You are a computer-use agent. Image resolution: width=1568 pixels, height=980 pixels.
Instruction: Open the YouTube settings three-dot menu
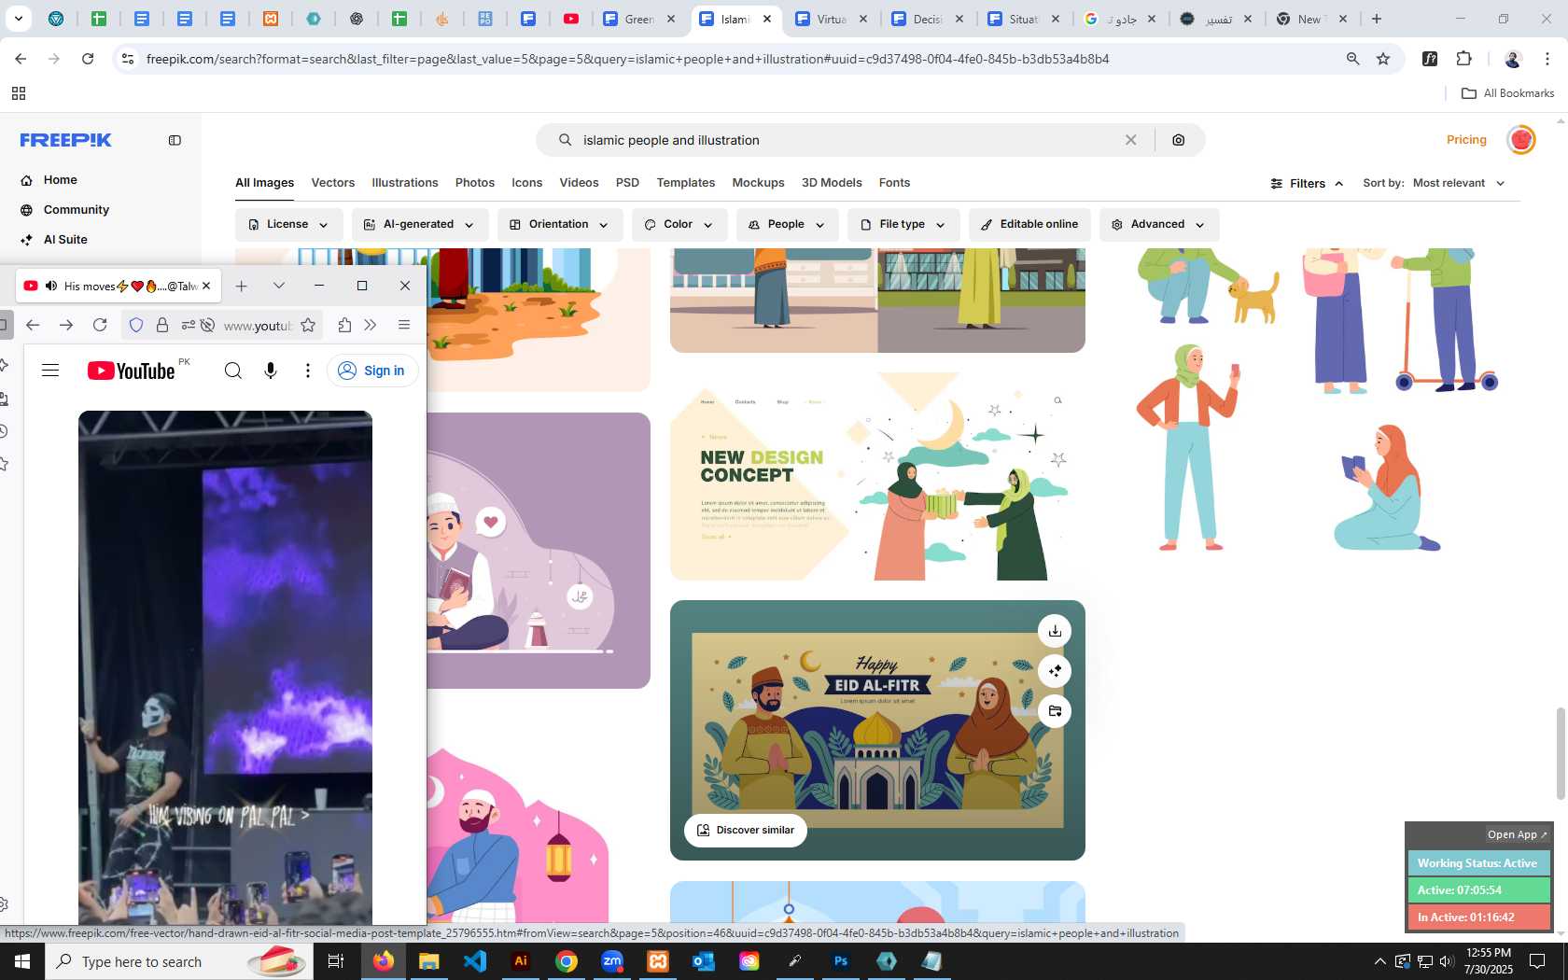[308, 371]
